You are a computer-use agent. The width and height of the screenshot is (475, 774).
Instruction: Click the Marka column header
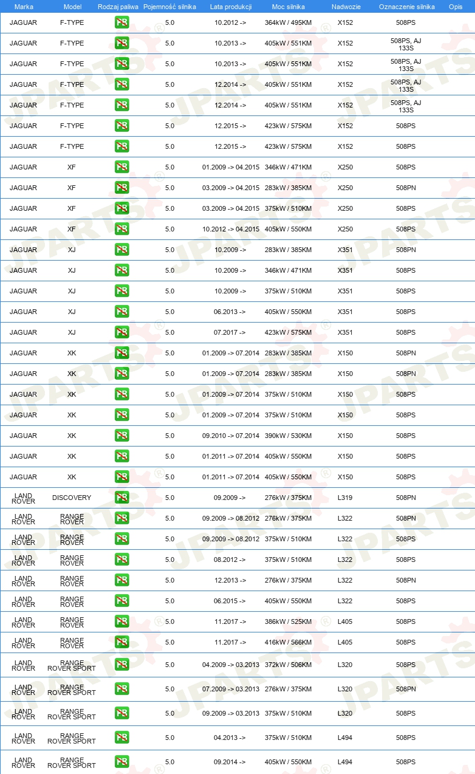(x=24, y=6)
